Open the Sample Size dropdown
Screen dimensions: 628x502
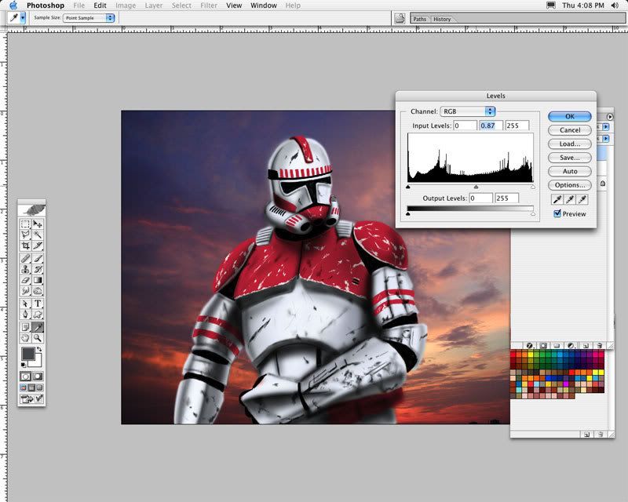click(x=89, y=18)
